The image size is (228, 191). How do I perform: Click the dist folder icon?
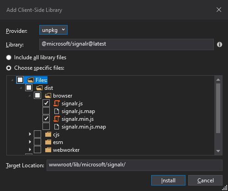point(39,88)
